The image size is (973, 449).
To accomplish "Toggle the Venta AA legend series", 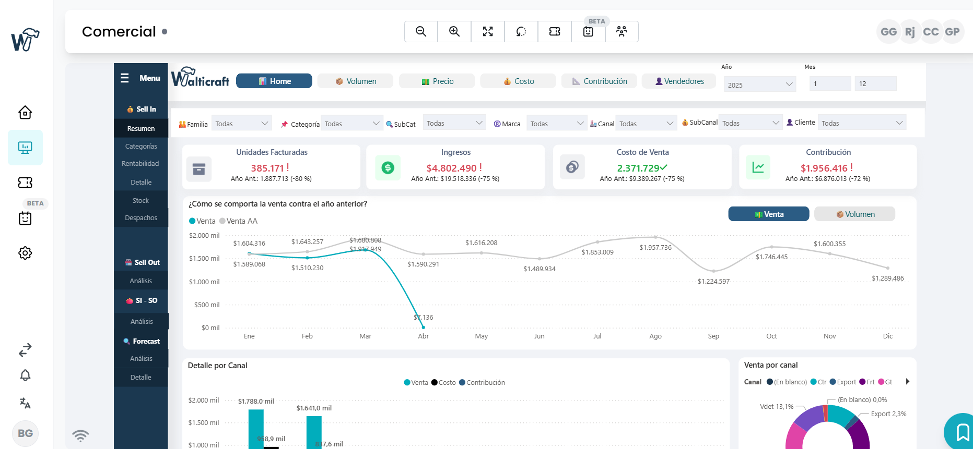I will pos(239,221).
